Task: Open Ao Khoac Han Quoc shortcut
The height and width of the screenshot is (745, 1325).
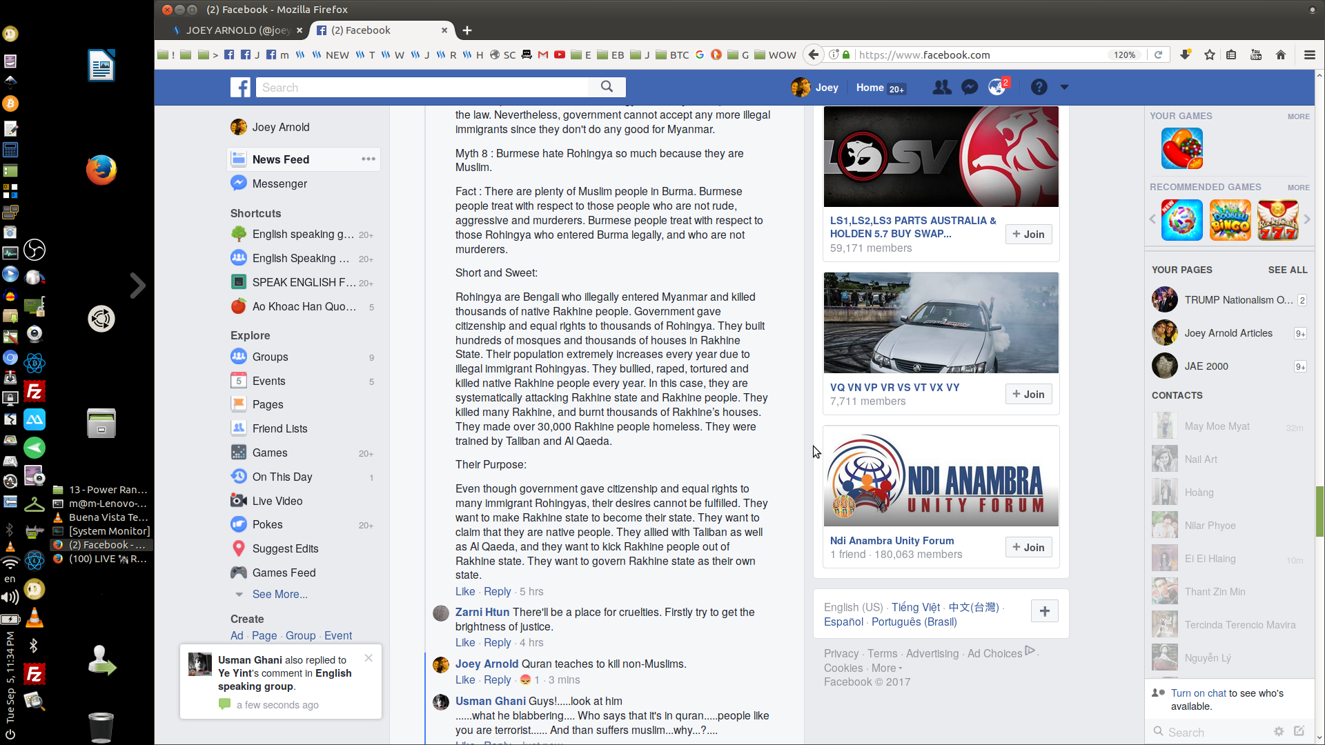Action: 304,306
